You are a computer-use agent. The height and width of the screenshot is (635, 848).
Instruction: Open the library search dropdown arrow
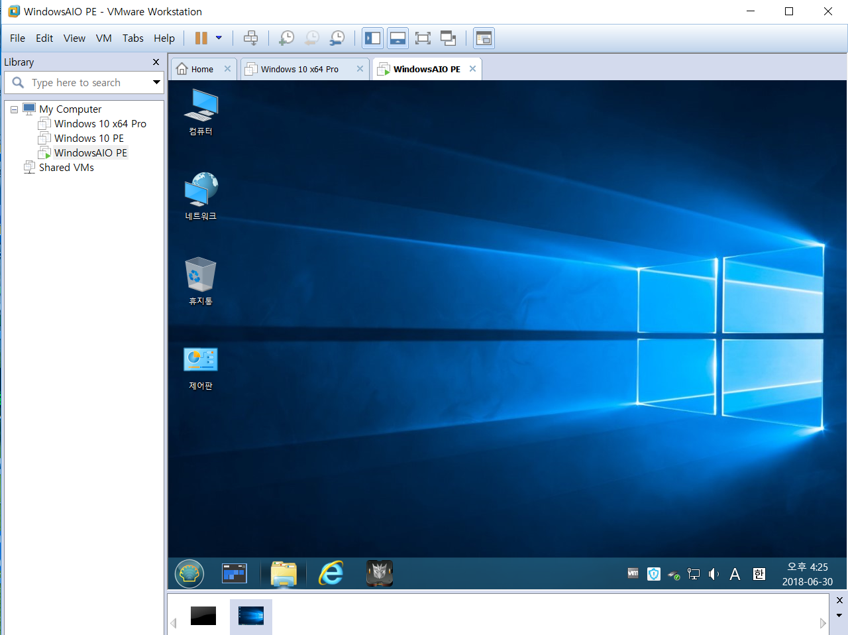pyautogui.click(x=157, y=83)
